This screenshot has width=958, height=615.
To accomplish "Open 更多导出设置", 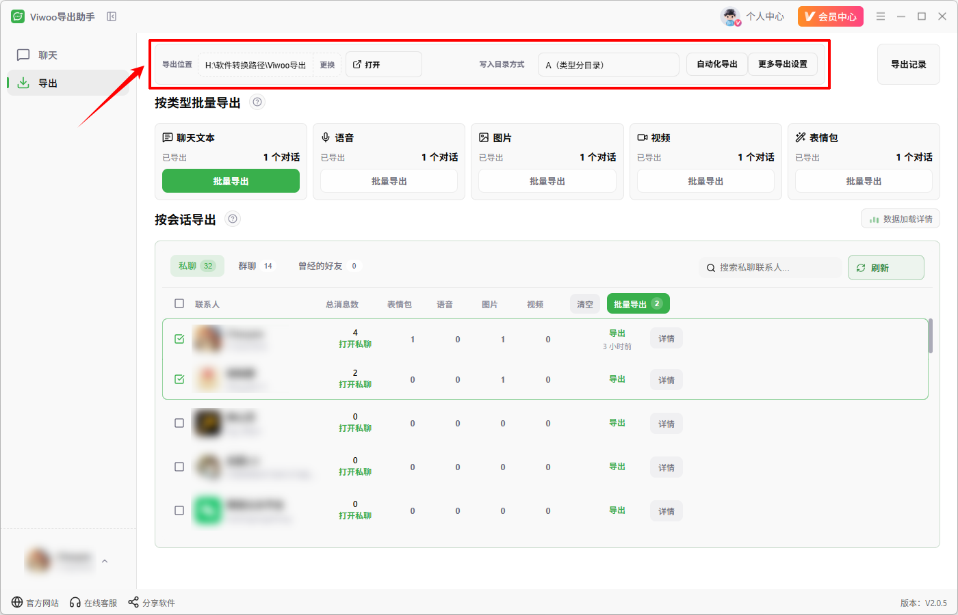I will [783, 64].
